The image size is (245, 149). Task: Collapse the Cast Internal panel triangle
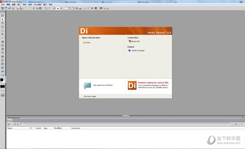pyautogui.click(x=9, y=118)
